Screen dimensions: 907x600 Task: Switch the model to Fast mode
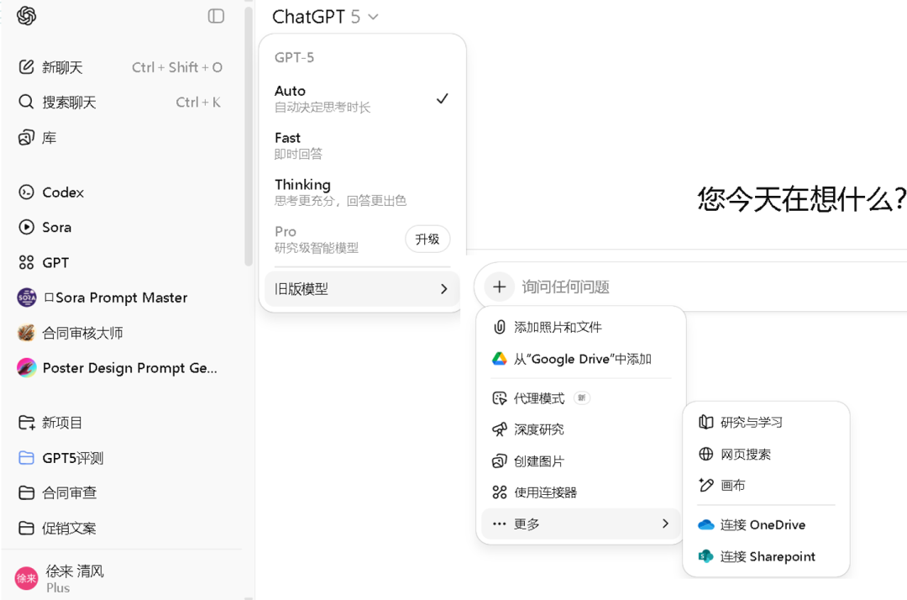tap(361, 145)
